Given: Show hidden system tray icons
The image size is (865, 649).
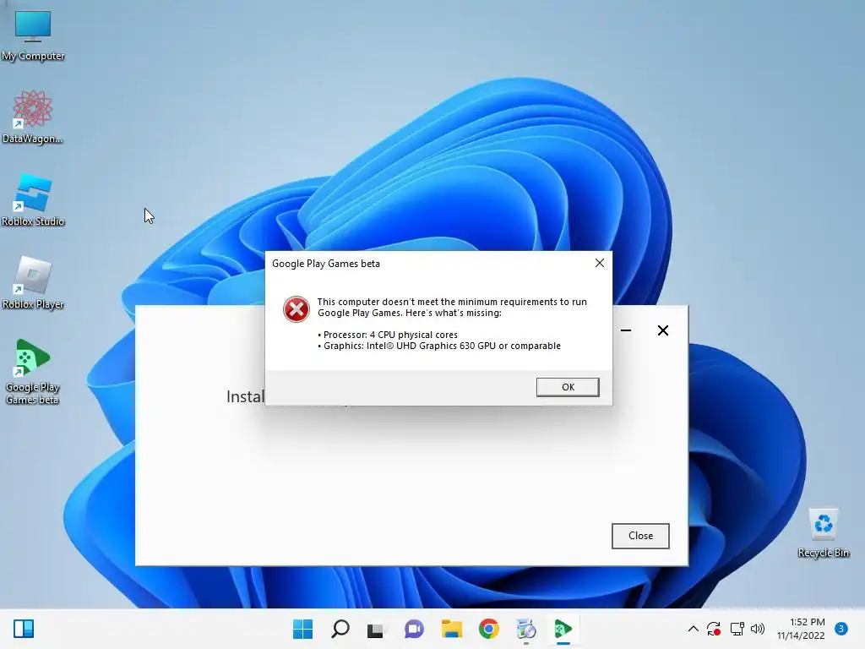Looking at the screenshot, I should 694,629.
